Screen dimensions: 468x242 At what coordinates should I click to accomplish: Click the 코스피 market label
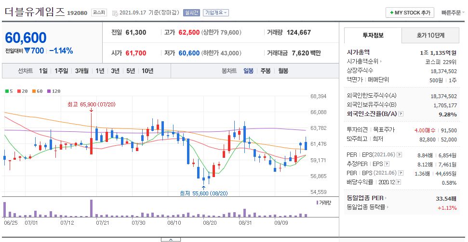pyautogui.click(x=99, y=13)
